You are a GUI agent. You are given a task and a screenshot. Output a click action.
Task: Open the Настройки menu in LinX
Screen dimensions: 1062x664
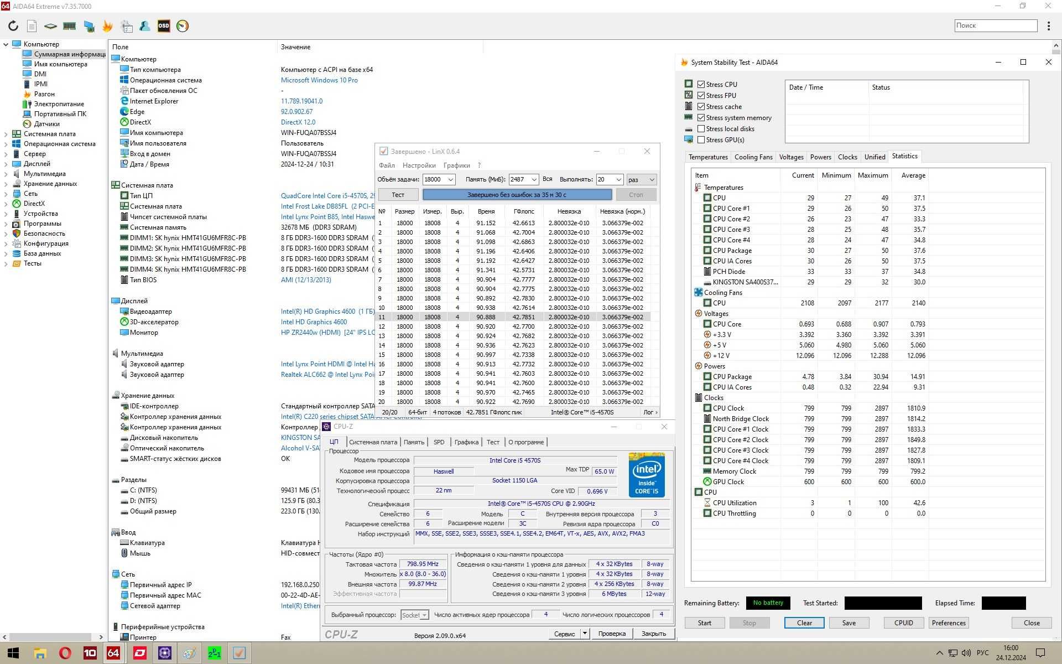[419, 165]
